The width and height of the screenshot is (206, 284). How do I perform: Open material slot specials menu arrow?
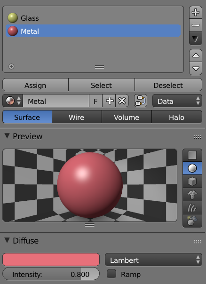pyautogui.click(x=196, y=39)
